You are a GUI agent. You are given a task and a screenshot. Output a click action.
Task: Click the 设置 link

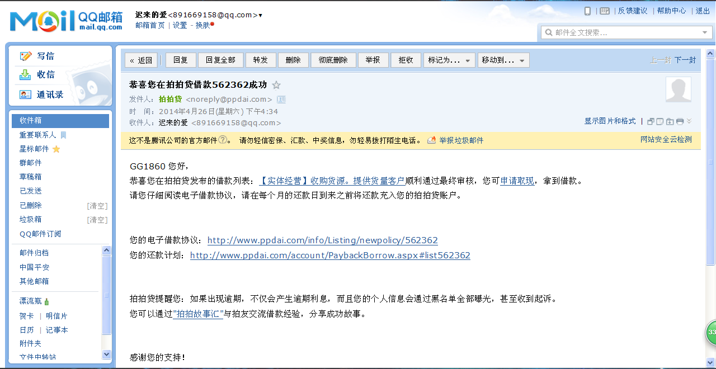(180, 25)
